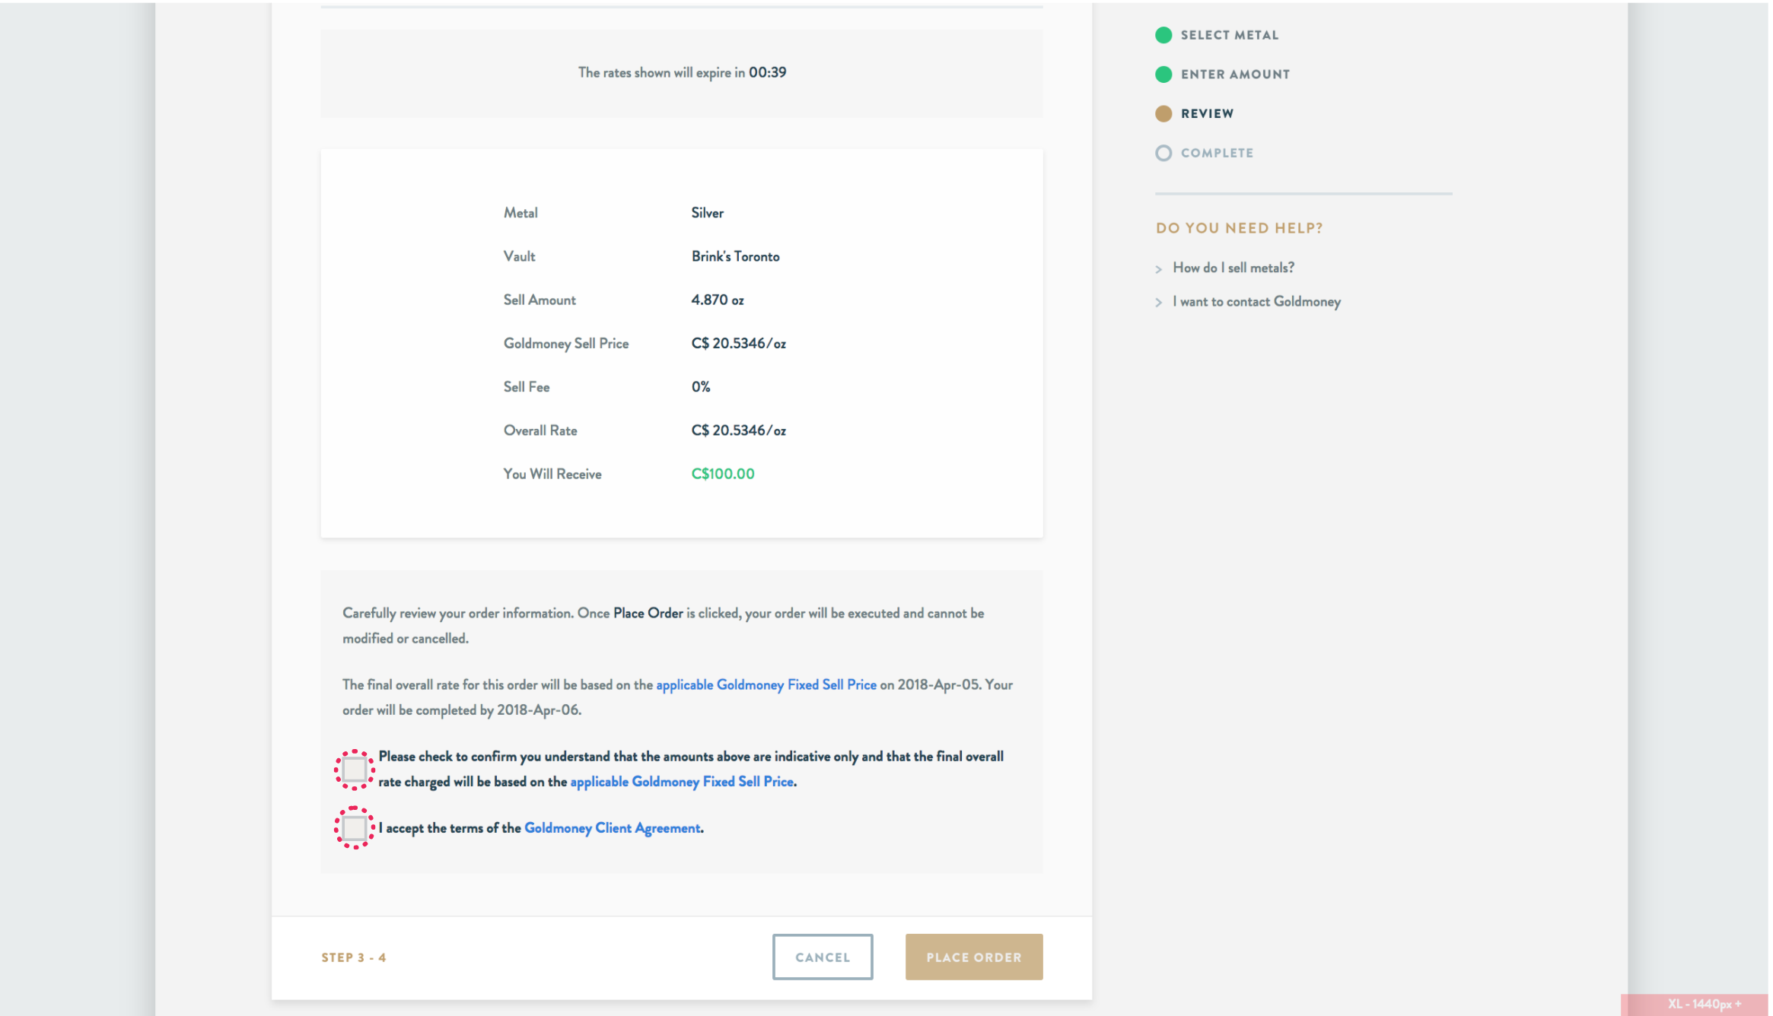Click the 'Goldmoney Sell Price' label
Image resolution: width=1773 pixels, height=1016 pixels.
(566, 344)
